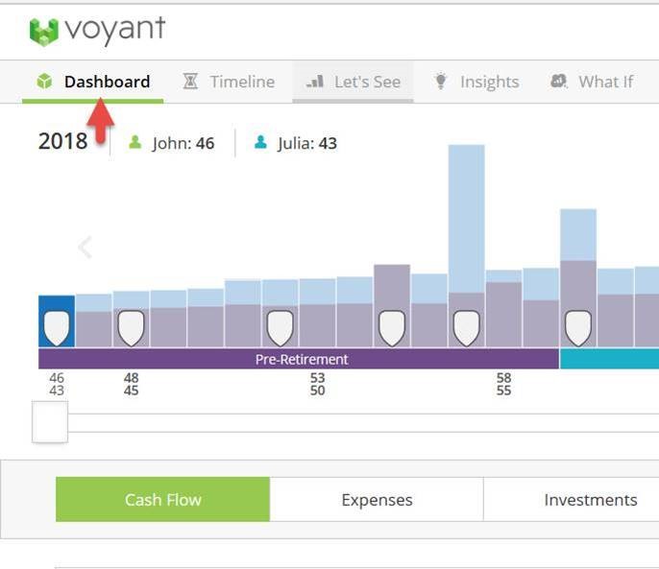Click the left chevron to scroll chart back

(85, 248)
